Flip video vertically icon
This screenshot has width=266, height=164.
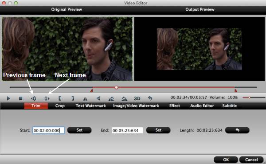[x=98, y=98]
